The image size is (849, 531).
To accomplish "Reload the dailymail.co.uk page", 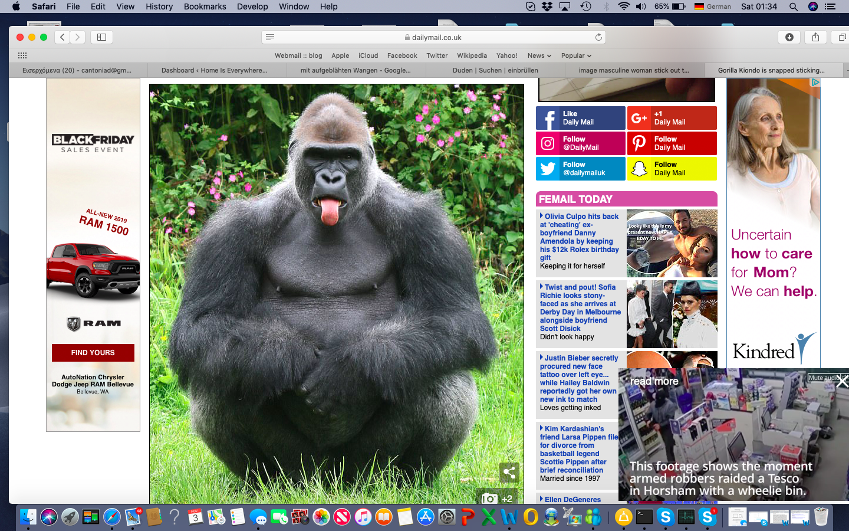I will pyautogui.click(x=598, y=37).
